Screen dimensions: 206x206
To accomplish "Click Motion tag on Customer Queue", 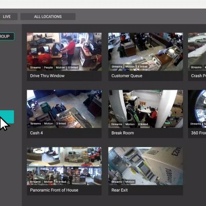I will (x=130, y=66).
